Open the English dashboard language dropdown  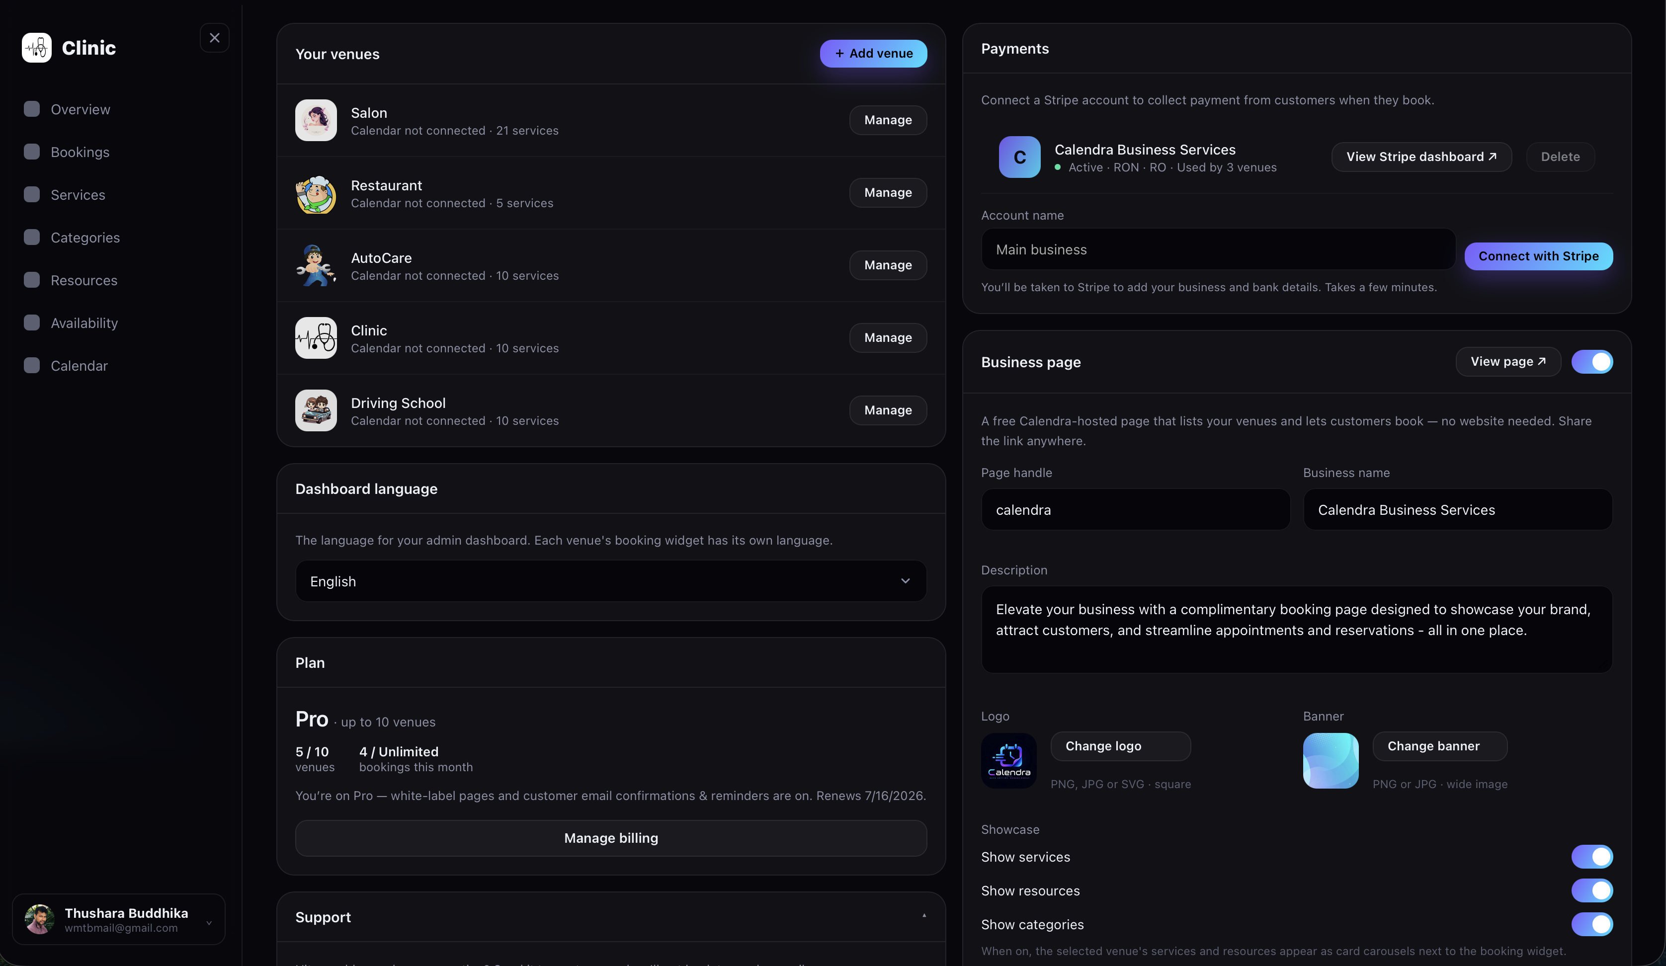(x=611, y=581)
